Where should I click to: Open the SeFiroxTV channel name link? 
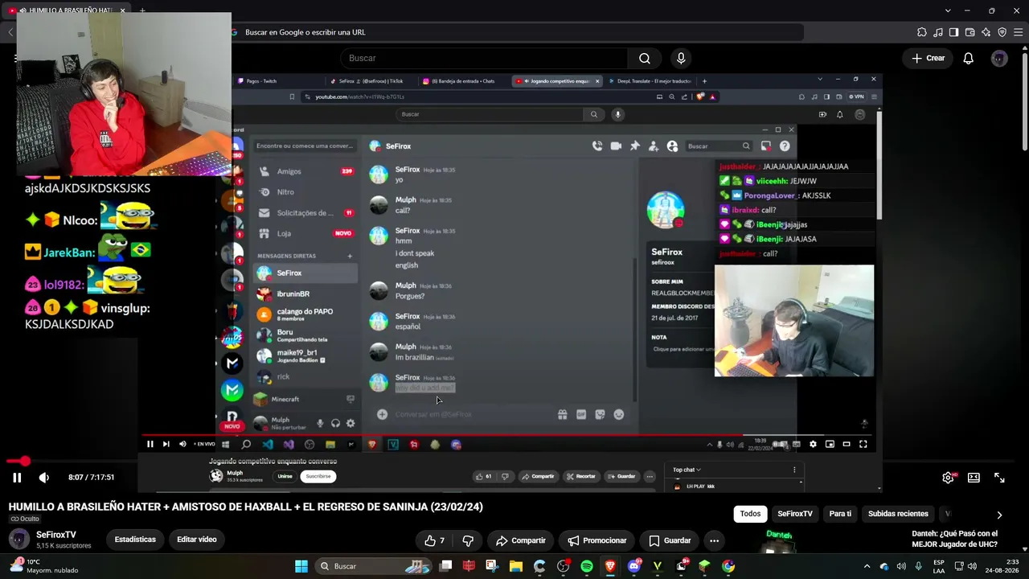[x=56, y=535]
